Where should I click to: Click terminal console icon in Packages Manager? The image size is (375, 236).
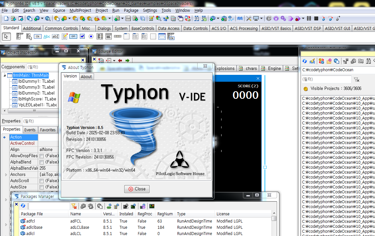click(x=152, y=206)
